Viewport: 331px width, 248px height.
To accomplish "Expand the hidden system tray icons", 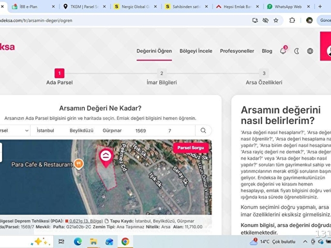I will [305, 242].
